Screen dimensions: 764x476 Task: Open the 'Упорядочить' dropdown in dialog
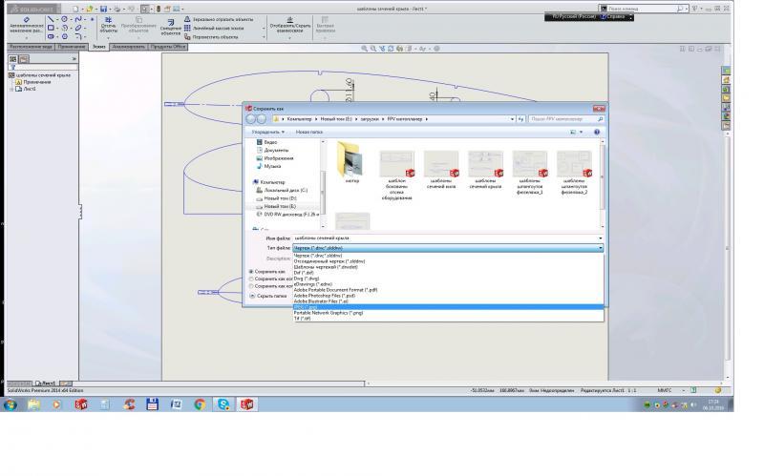coord(268,132)
